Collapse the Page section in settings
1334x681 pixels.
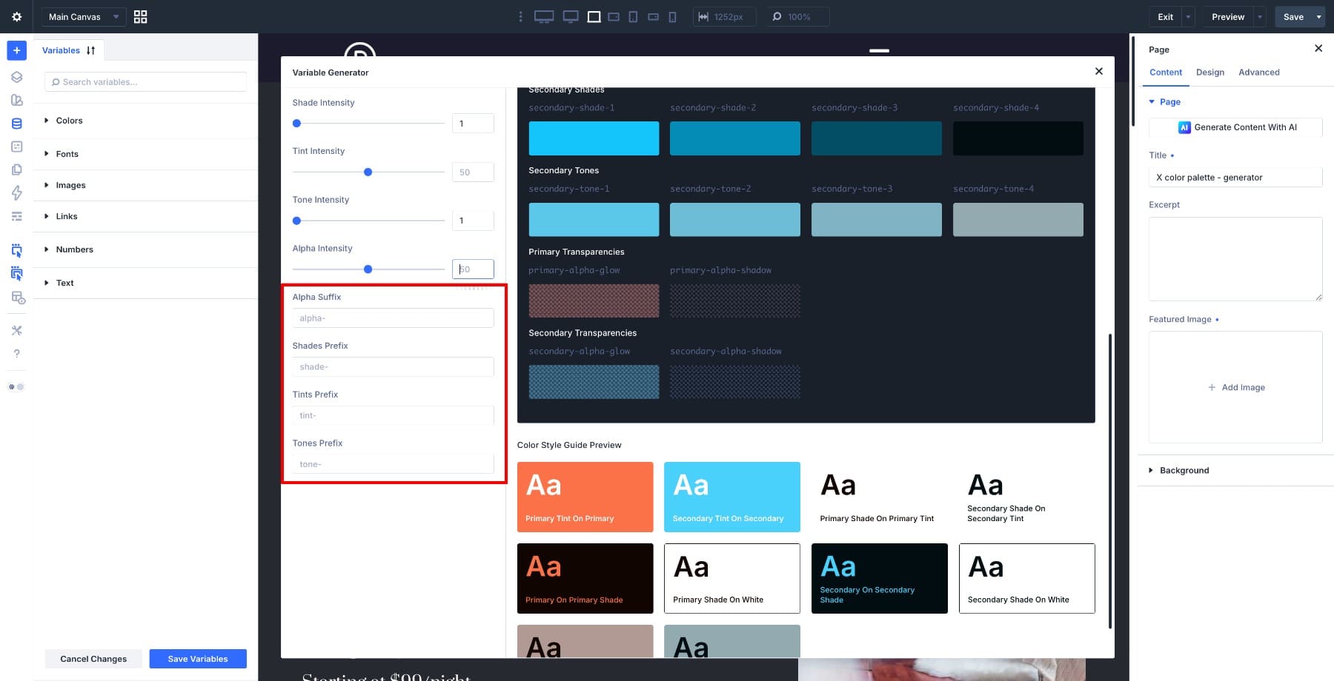1164,102
